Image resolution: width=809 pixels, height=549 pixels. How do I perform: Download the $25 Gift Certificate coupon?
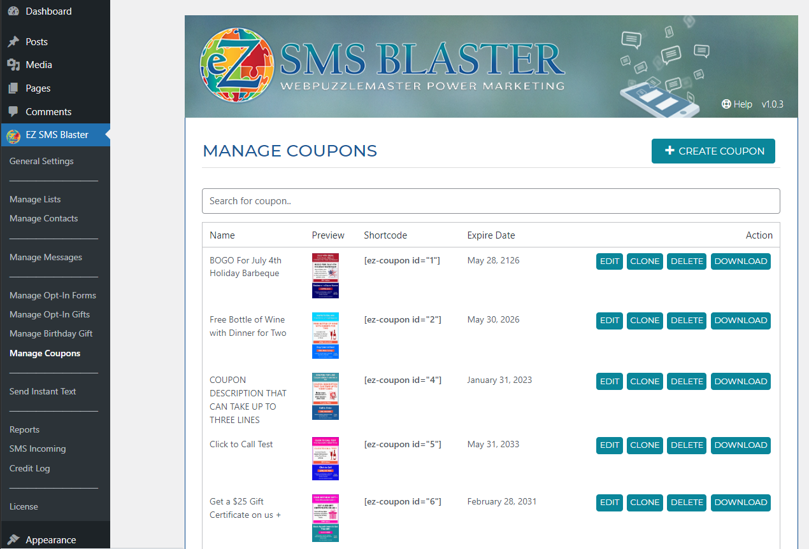coord(741,503)
